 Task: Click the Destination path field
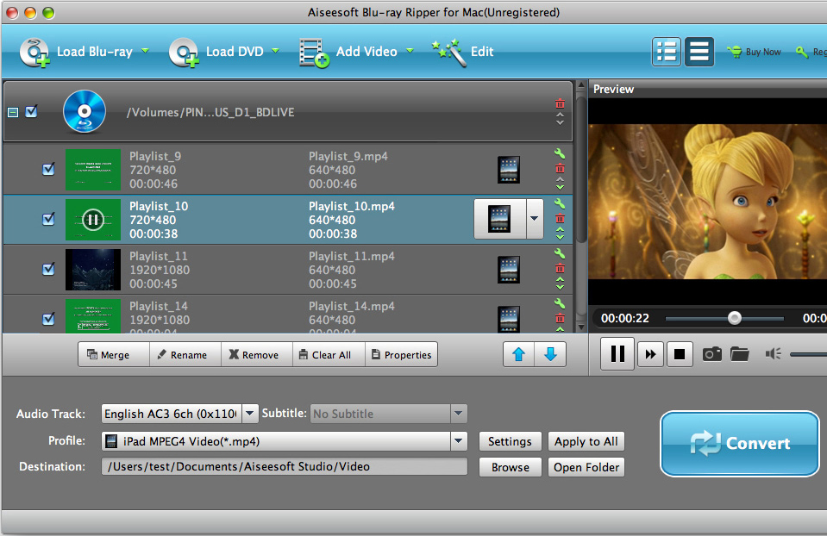click(x=285, y=466)
